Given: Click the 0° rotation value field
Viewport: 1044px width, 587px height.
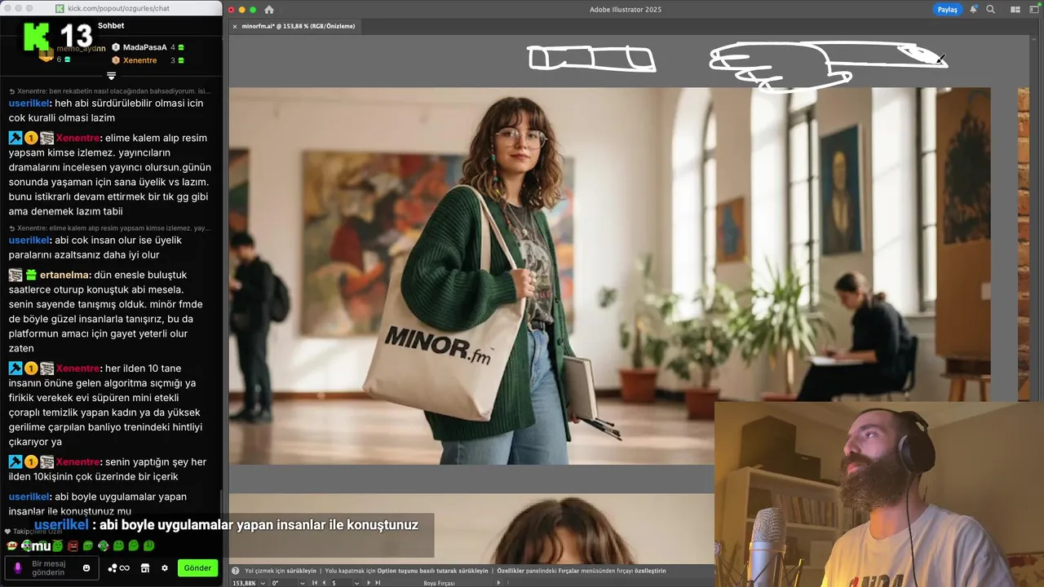Looking at the screenshot, I should coord(284,583).
